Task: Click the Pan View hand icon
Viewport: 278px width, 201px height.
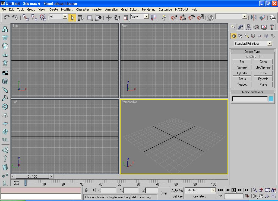Action: tap(261, 196)
